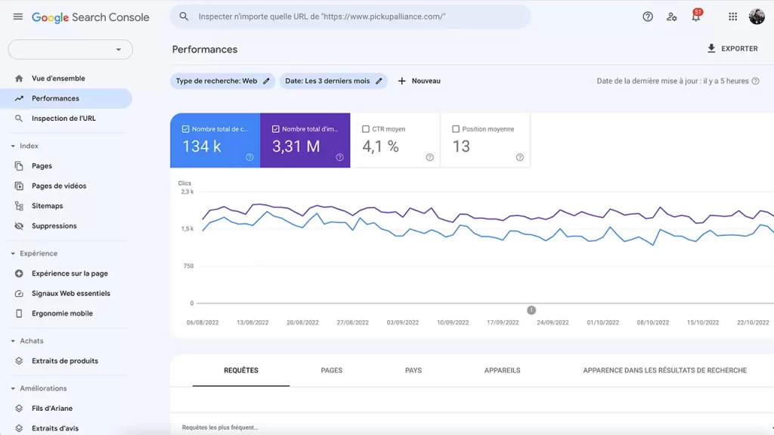This screenshot has height=435, width=774.
Task: Edit date filter pencil icon
Action: point(379,81)
